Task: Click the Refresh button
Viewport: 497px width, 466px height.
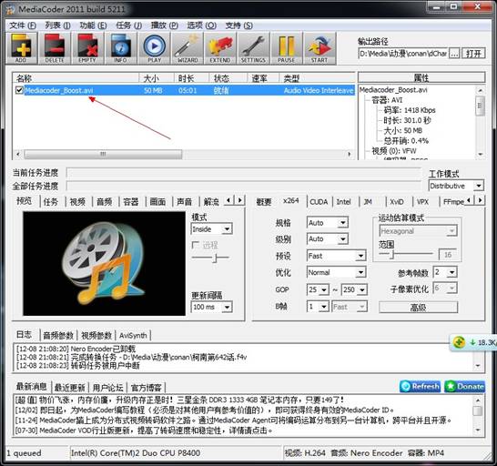Action: pos(420,387)
